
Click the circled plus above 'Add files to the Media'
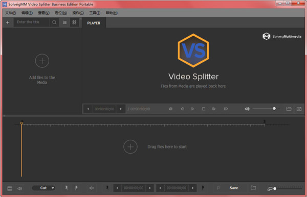click(42, 61)
